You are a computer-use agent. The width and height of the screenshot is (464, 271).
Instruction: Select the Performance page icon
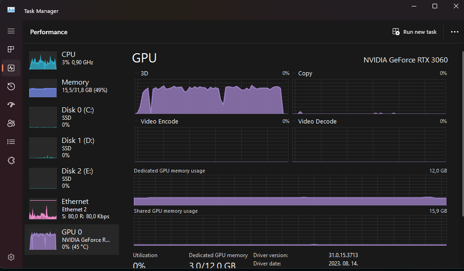[x=11, y=68]
